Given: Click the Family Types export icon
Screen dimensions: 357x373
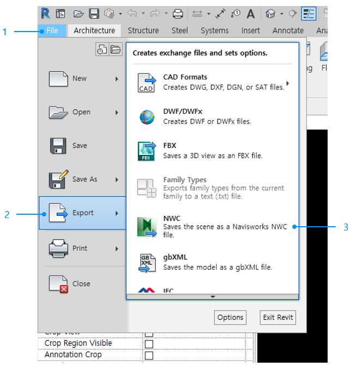Looking at the screenshot, I should point(147,188).
